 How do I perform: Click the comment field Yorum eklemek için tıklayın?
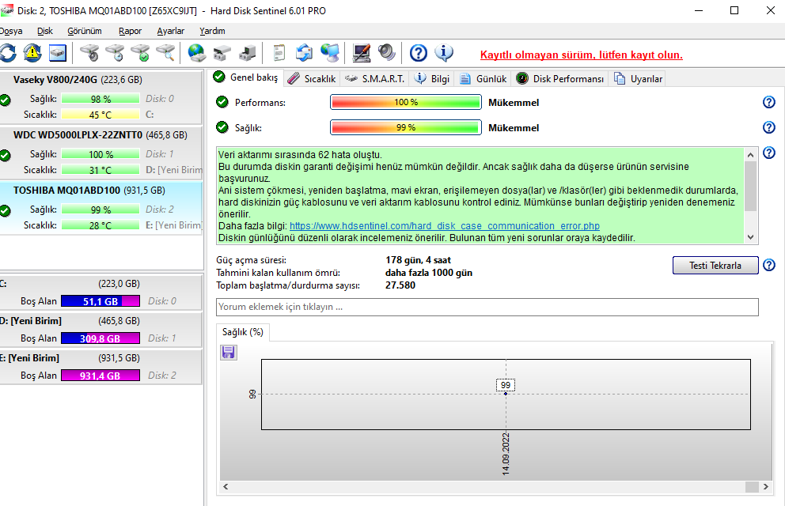tap(487, 307)
